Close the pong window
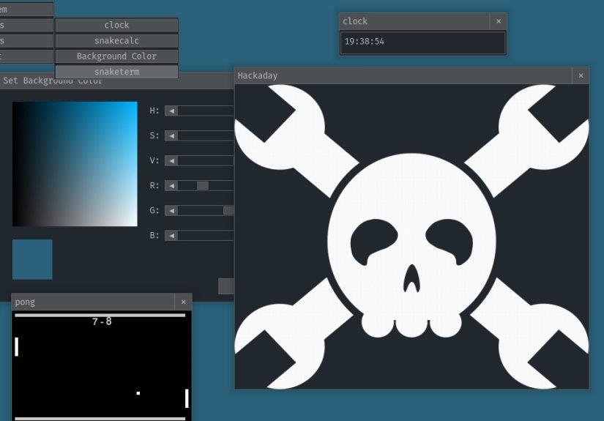Viewport: 604px width, 421px height. click(x=183, y=302)
